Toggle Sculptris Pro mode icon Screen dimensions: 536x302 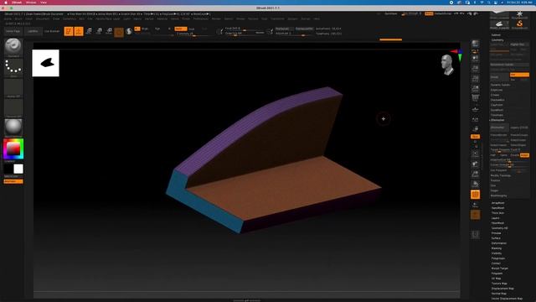[x=129, y=32]
